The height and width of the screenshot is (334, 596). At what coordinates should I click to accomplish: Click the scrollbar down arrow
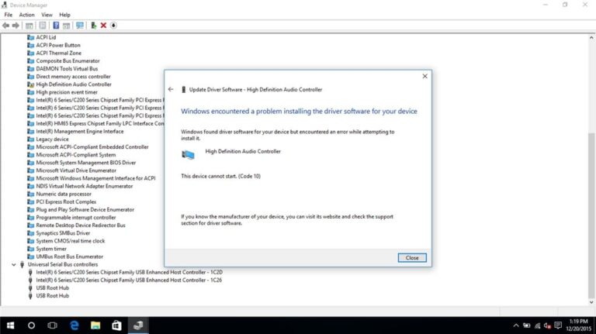(591, 302)
